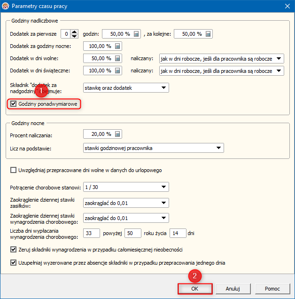
Task: Open calculator in 'Procent naliczania' field
Action: tap(117, 134)
